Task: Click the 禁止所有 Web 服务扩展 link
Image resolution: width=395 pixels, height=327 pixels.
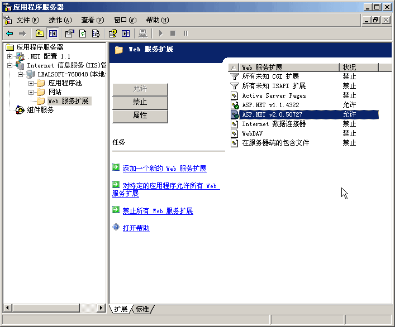Action: [158, 211]
